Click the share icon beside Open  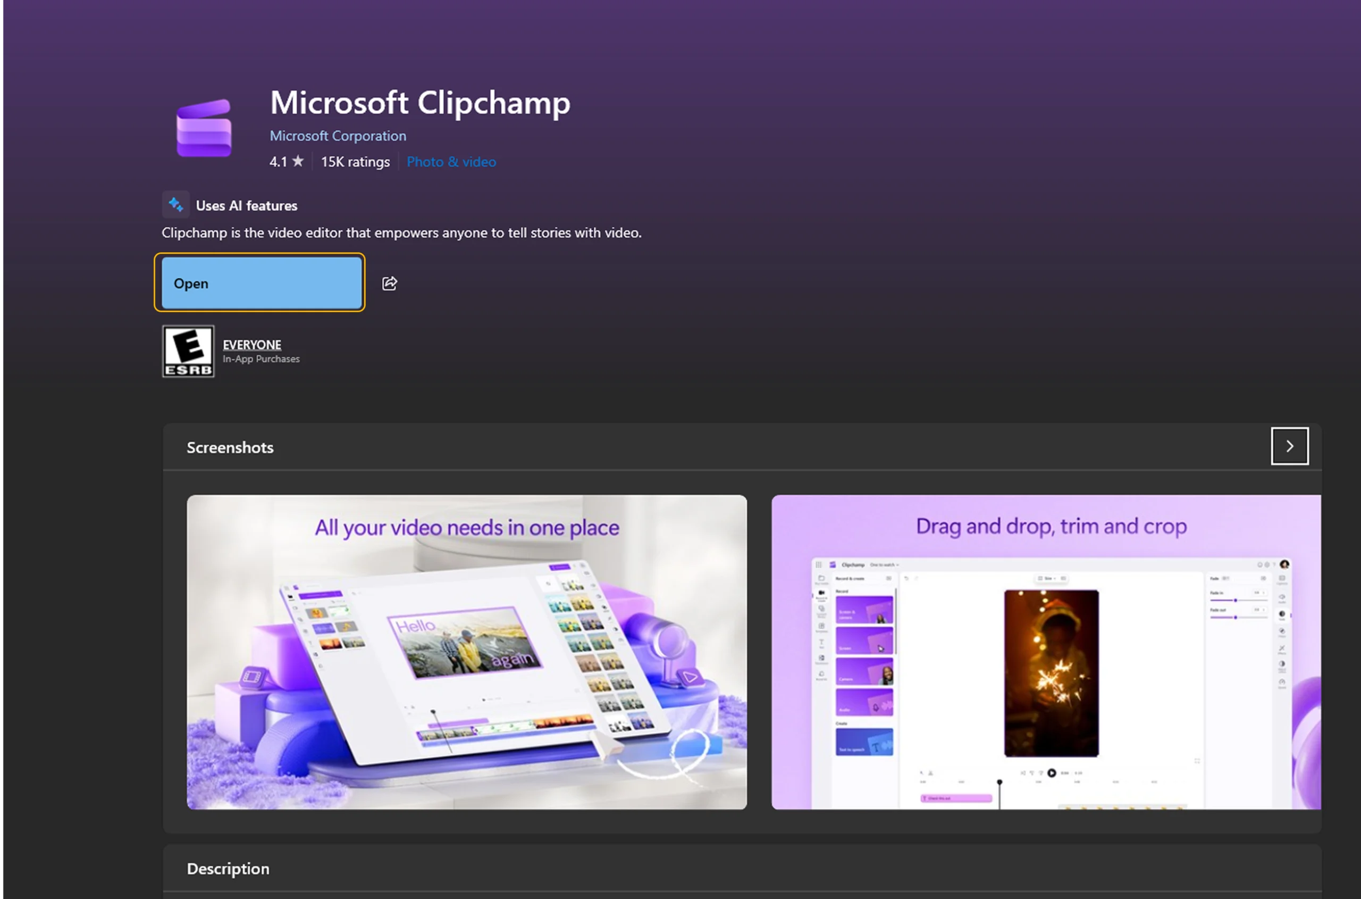(390, 283)
